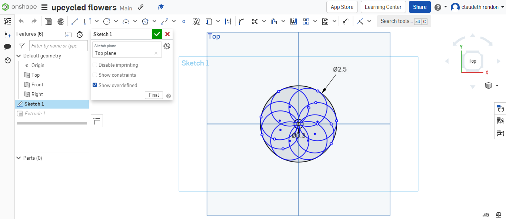The image size is (506, 219).
Task: Select the Point tool
Action: 184,21
